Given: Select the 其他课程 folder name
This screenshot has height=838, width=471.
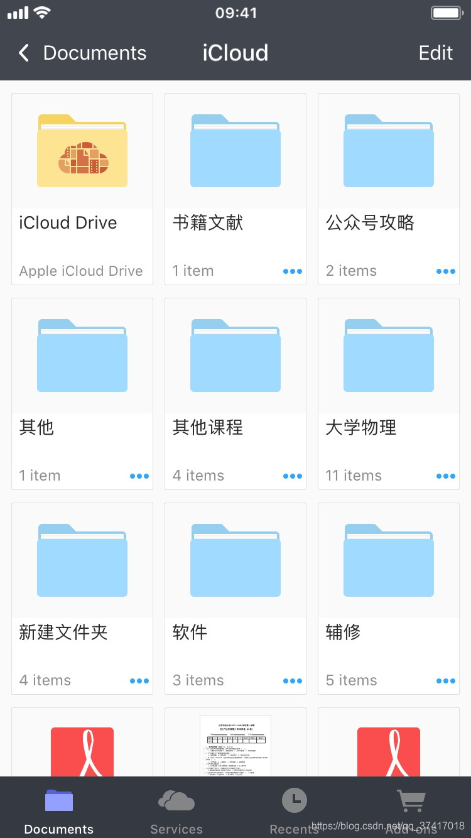Looking at the screenshot, I should [208, 428].
